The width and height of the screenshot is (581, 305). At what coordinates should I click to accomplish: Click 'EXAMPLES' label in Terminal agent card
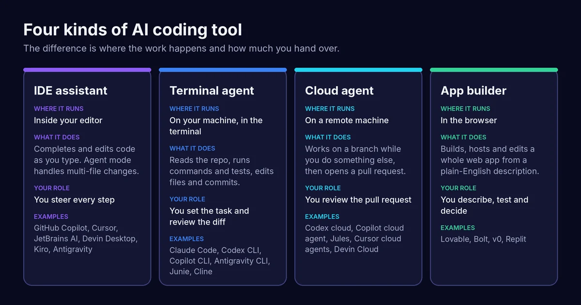[186, 239]
